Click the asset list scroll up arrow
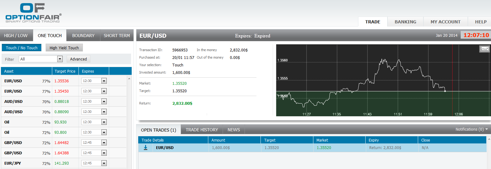Screen dimensions: 491x169 click(129, 79)
